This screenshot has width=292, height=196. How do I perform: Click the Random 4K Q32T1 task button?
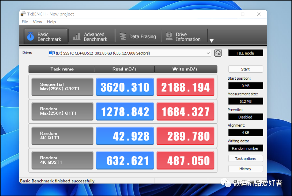point(62,160)
